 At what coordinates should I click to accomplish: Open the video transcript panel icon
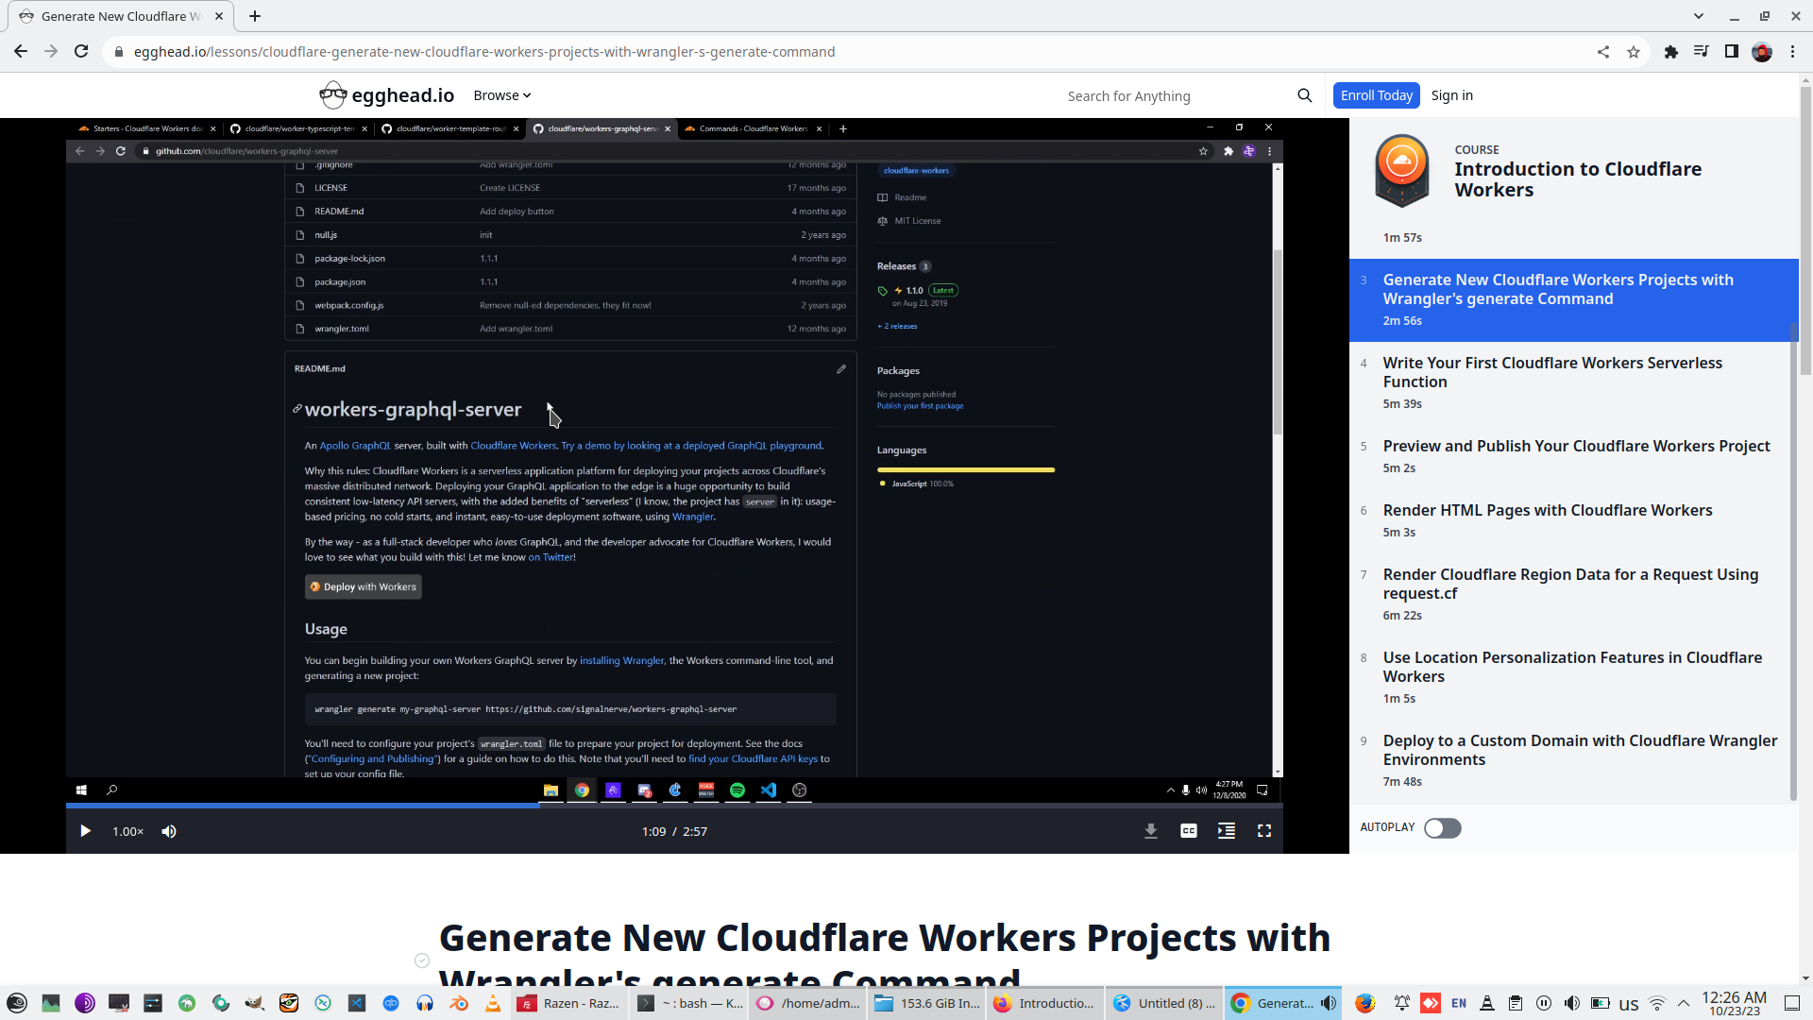1226,831
